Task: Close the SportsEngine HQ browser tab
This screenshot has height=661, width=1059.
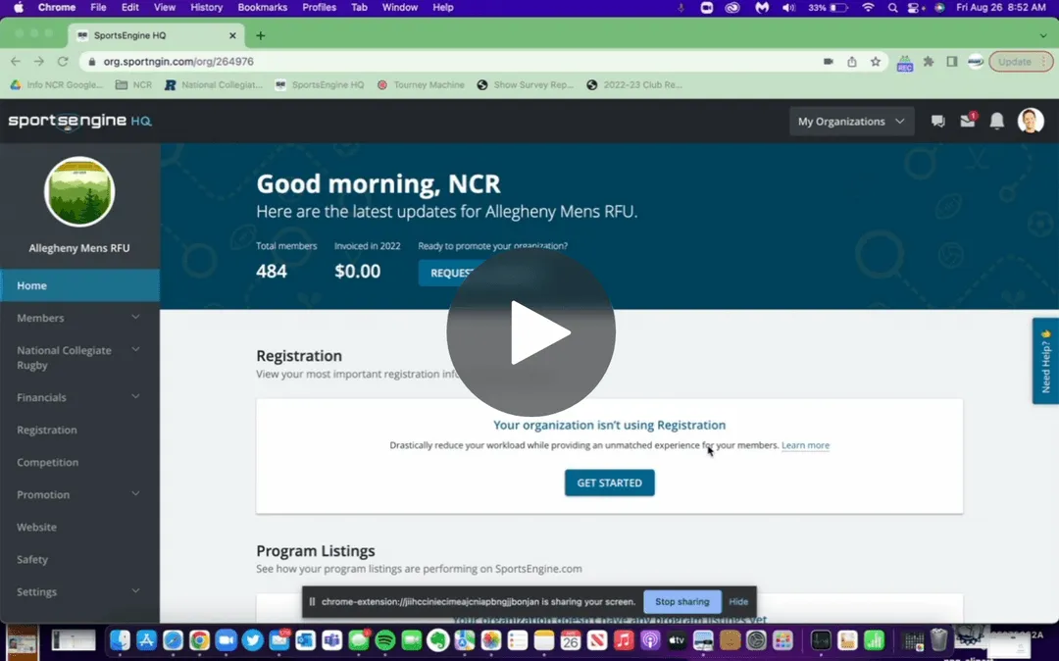Action: (232, 35)
